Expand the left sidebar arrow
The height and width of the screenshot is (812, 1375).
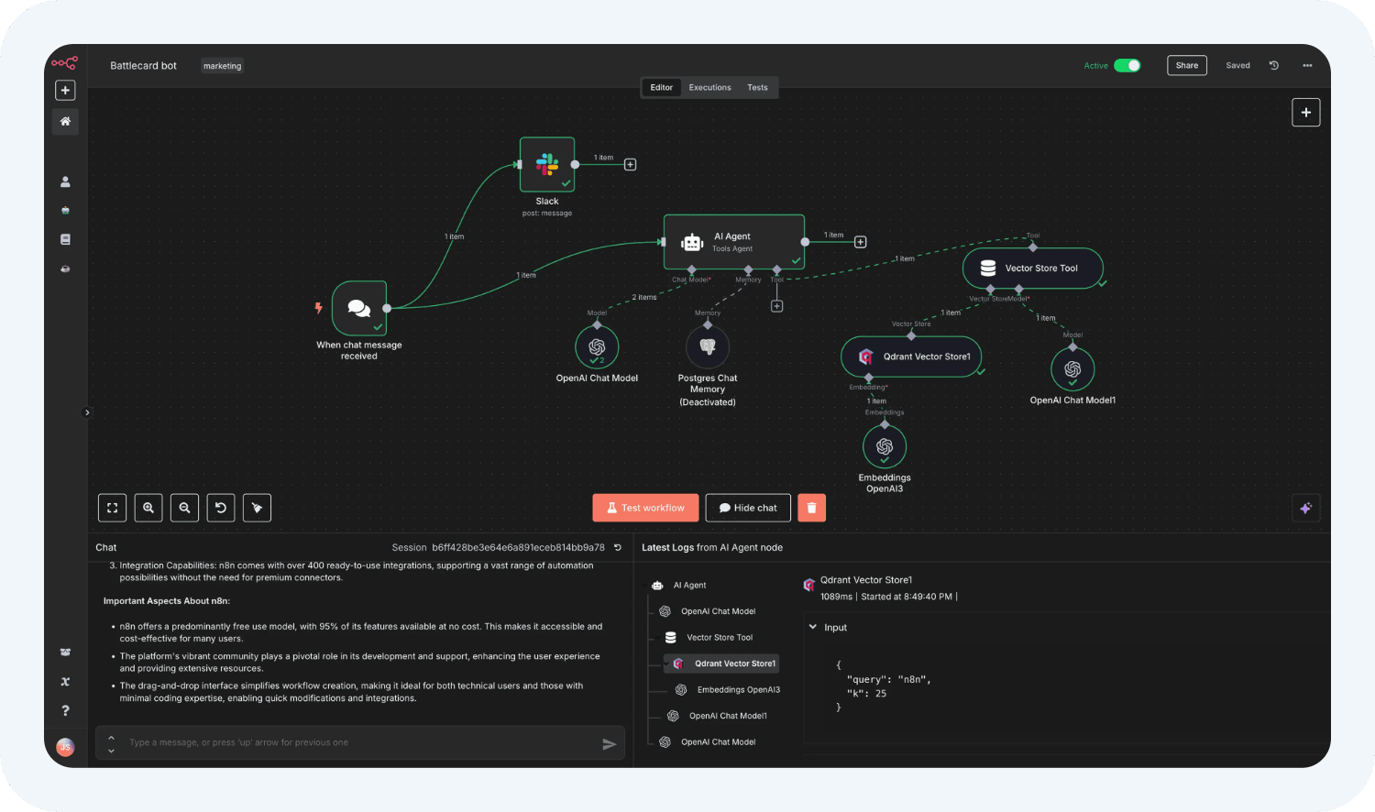click(87, 412)
